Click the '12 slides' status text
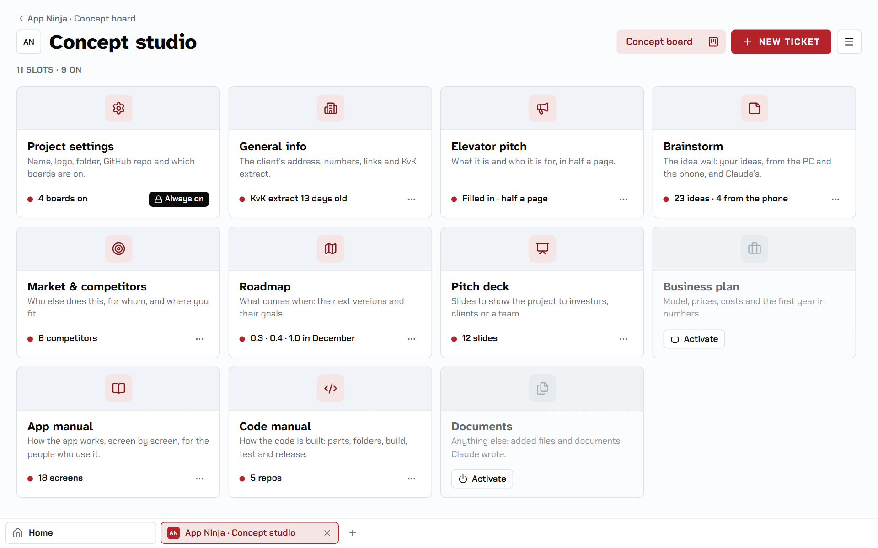The width and height of the screenshot is (878, 548). (480, 338)
